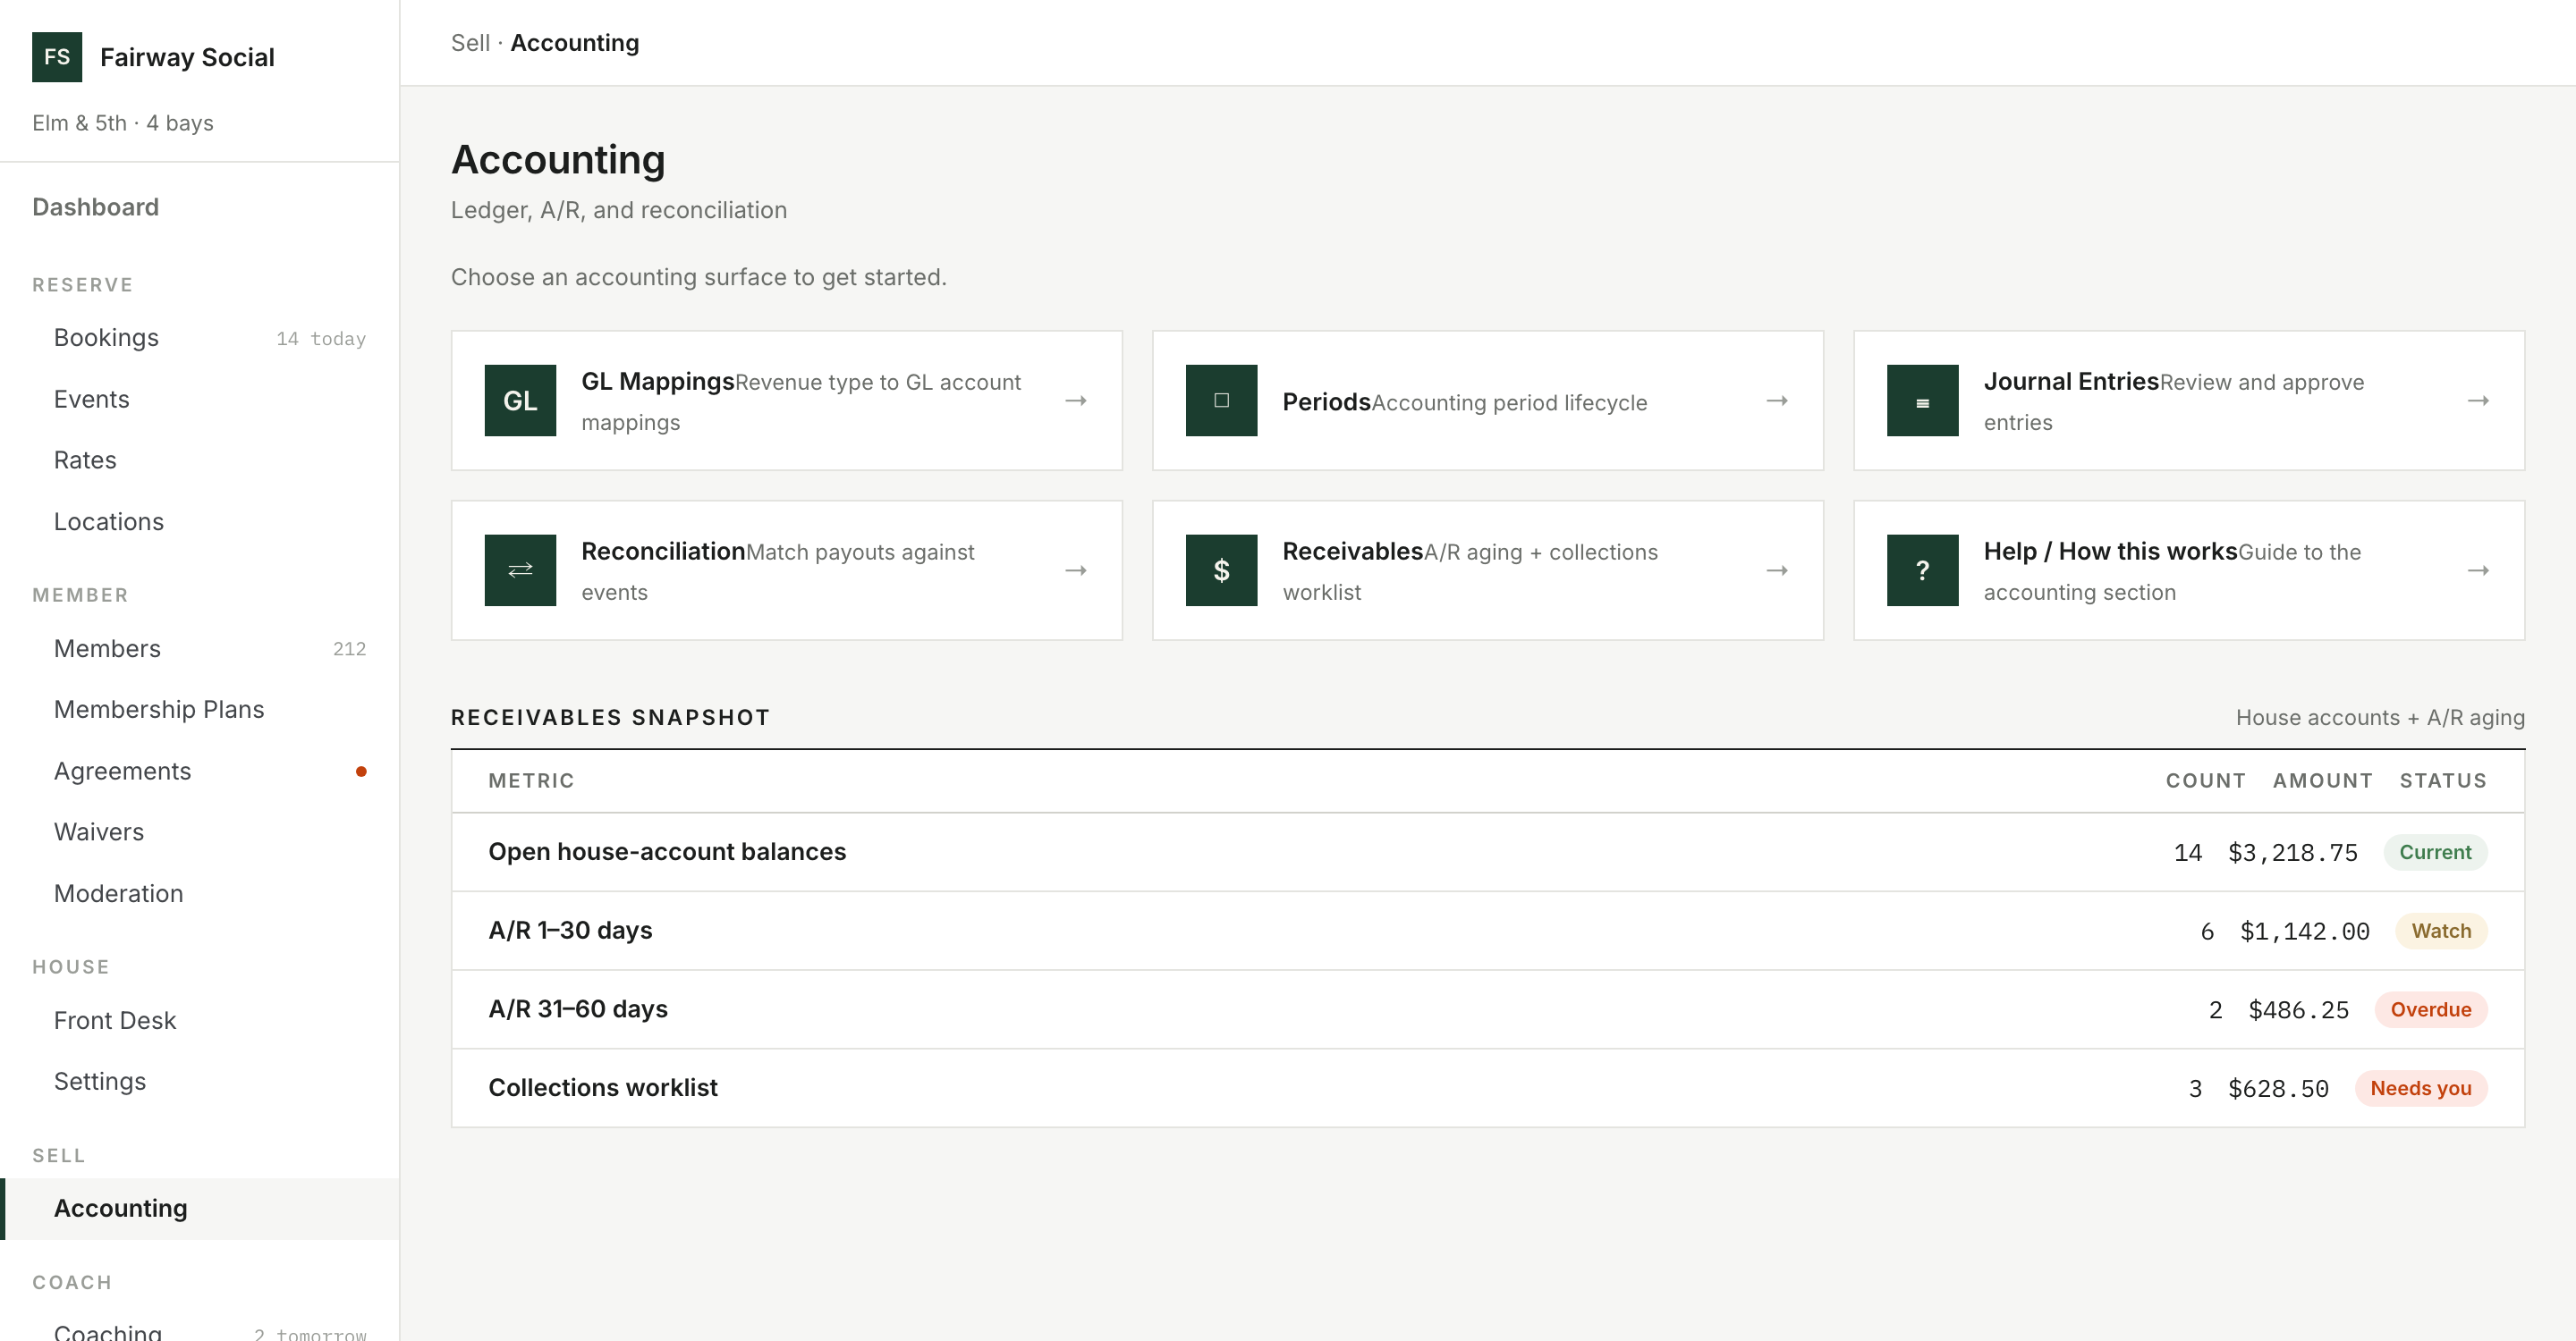Open the GL Mappings card title

(658, 382)
